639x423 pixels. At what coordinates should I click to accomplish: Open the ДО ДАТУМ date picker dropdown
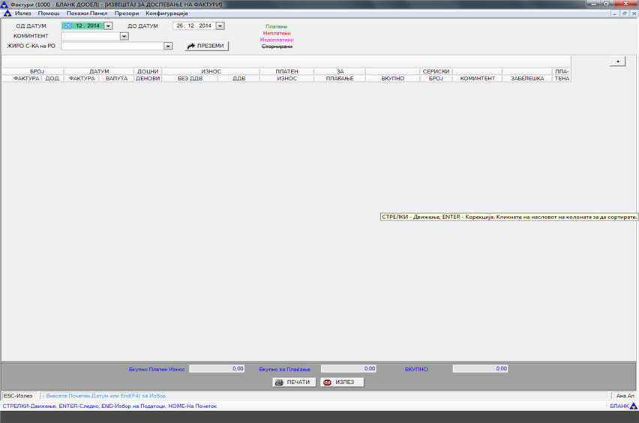coord(220,25)
